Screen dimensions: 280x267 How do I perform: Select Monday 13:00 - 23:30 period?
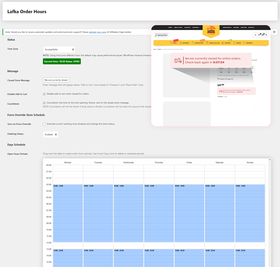[68, 258]
